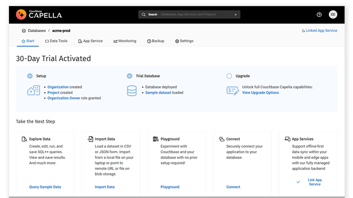This screenshot has width=353, height=198.
Task: Click the Explore Data card title
Action: click(x=40, y=139)
